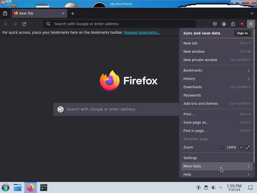Open the taskbar clock 1:59 PM
The image size is (257, 193).
[x=234, y=187]
